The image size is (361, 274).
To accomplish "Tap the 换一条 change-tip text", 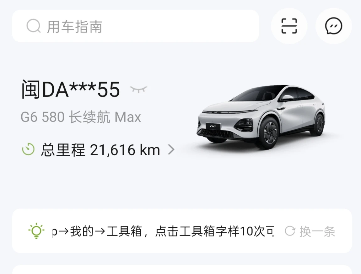I will pyautogui.click(x=317, y=231).
